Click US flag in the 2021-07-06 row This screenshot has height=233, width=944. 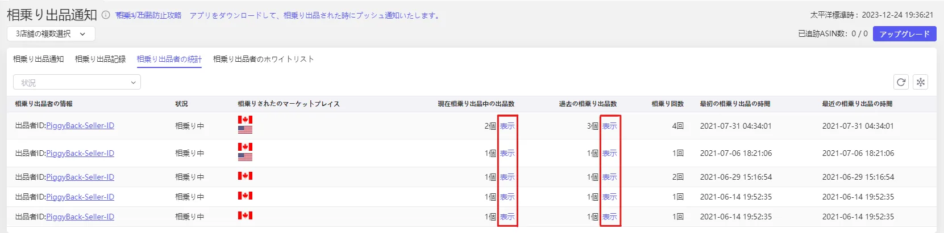[245, 157]
